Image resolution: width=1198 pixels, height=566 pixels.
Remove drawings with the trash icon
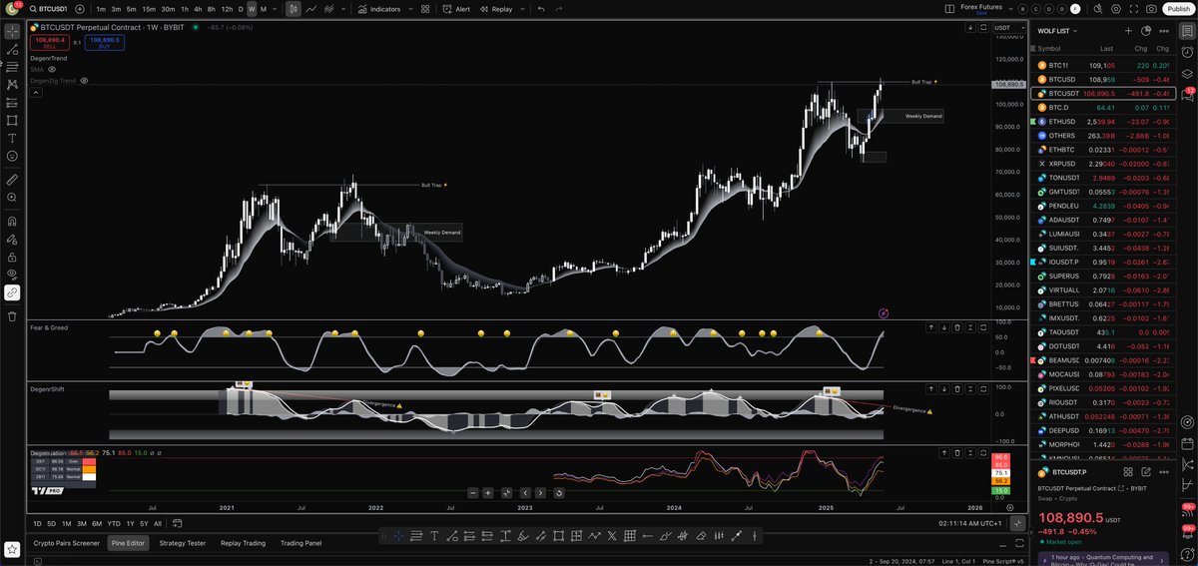click(12, 315)
